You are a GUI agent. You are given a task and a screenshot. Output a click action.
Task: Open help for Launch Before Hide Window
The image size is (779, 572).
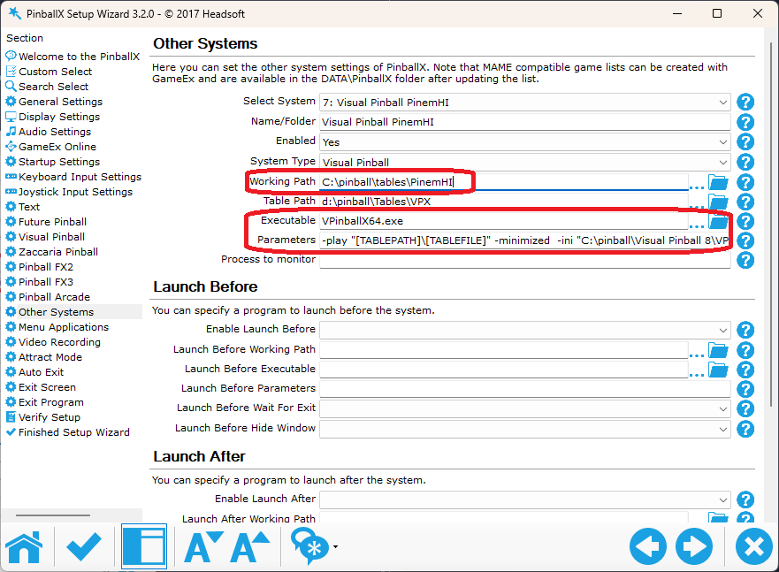745,429
